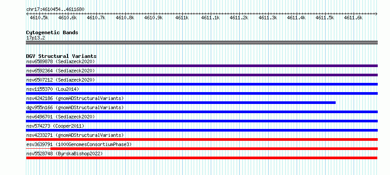Click the shorter blue bar under nsv4242186

pyautogui.click(x=181, y=103)
